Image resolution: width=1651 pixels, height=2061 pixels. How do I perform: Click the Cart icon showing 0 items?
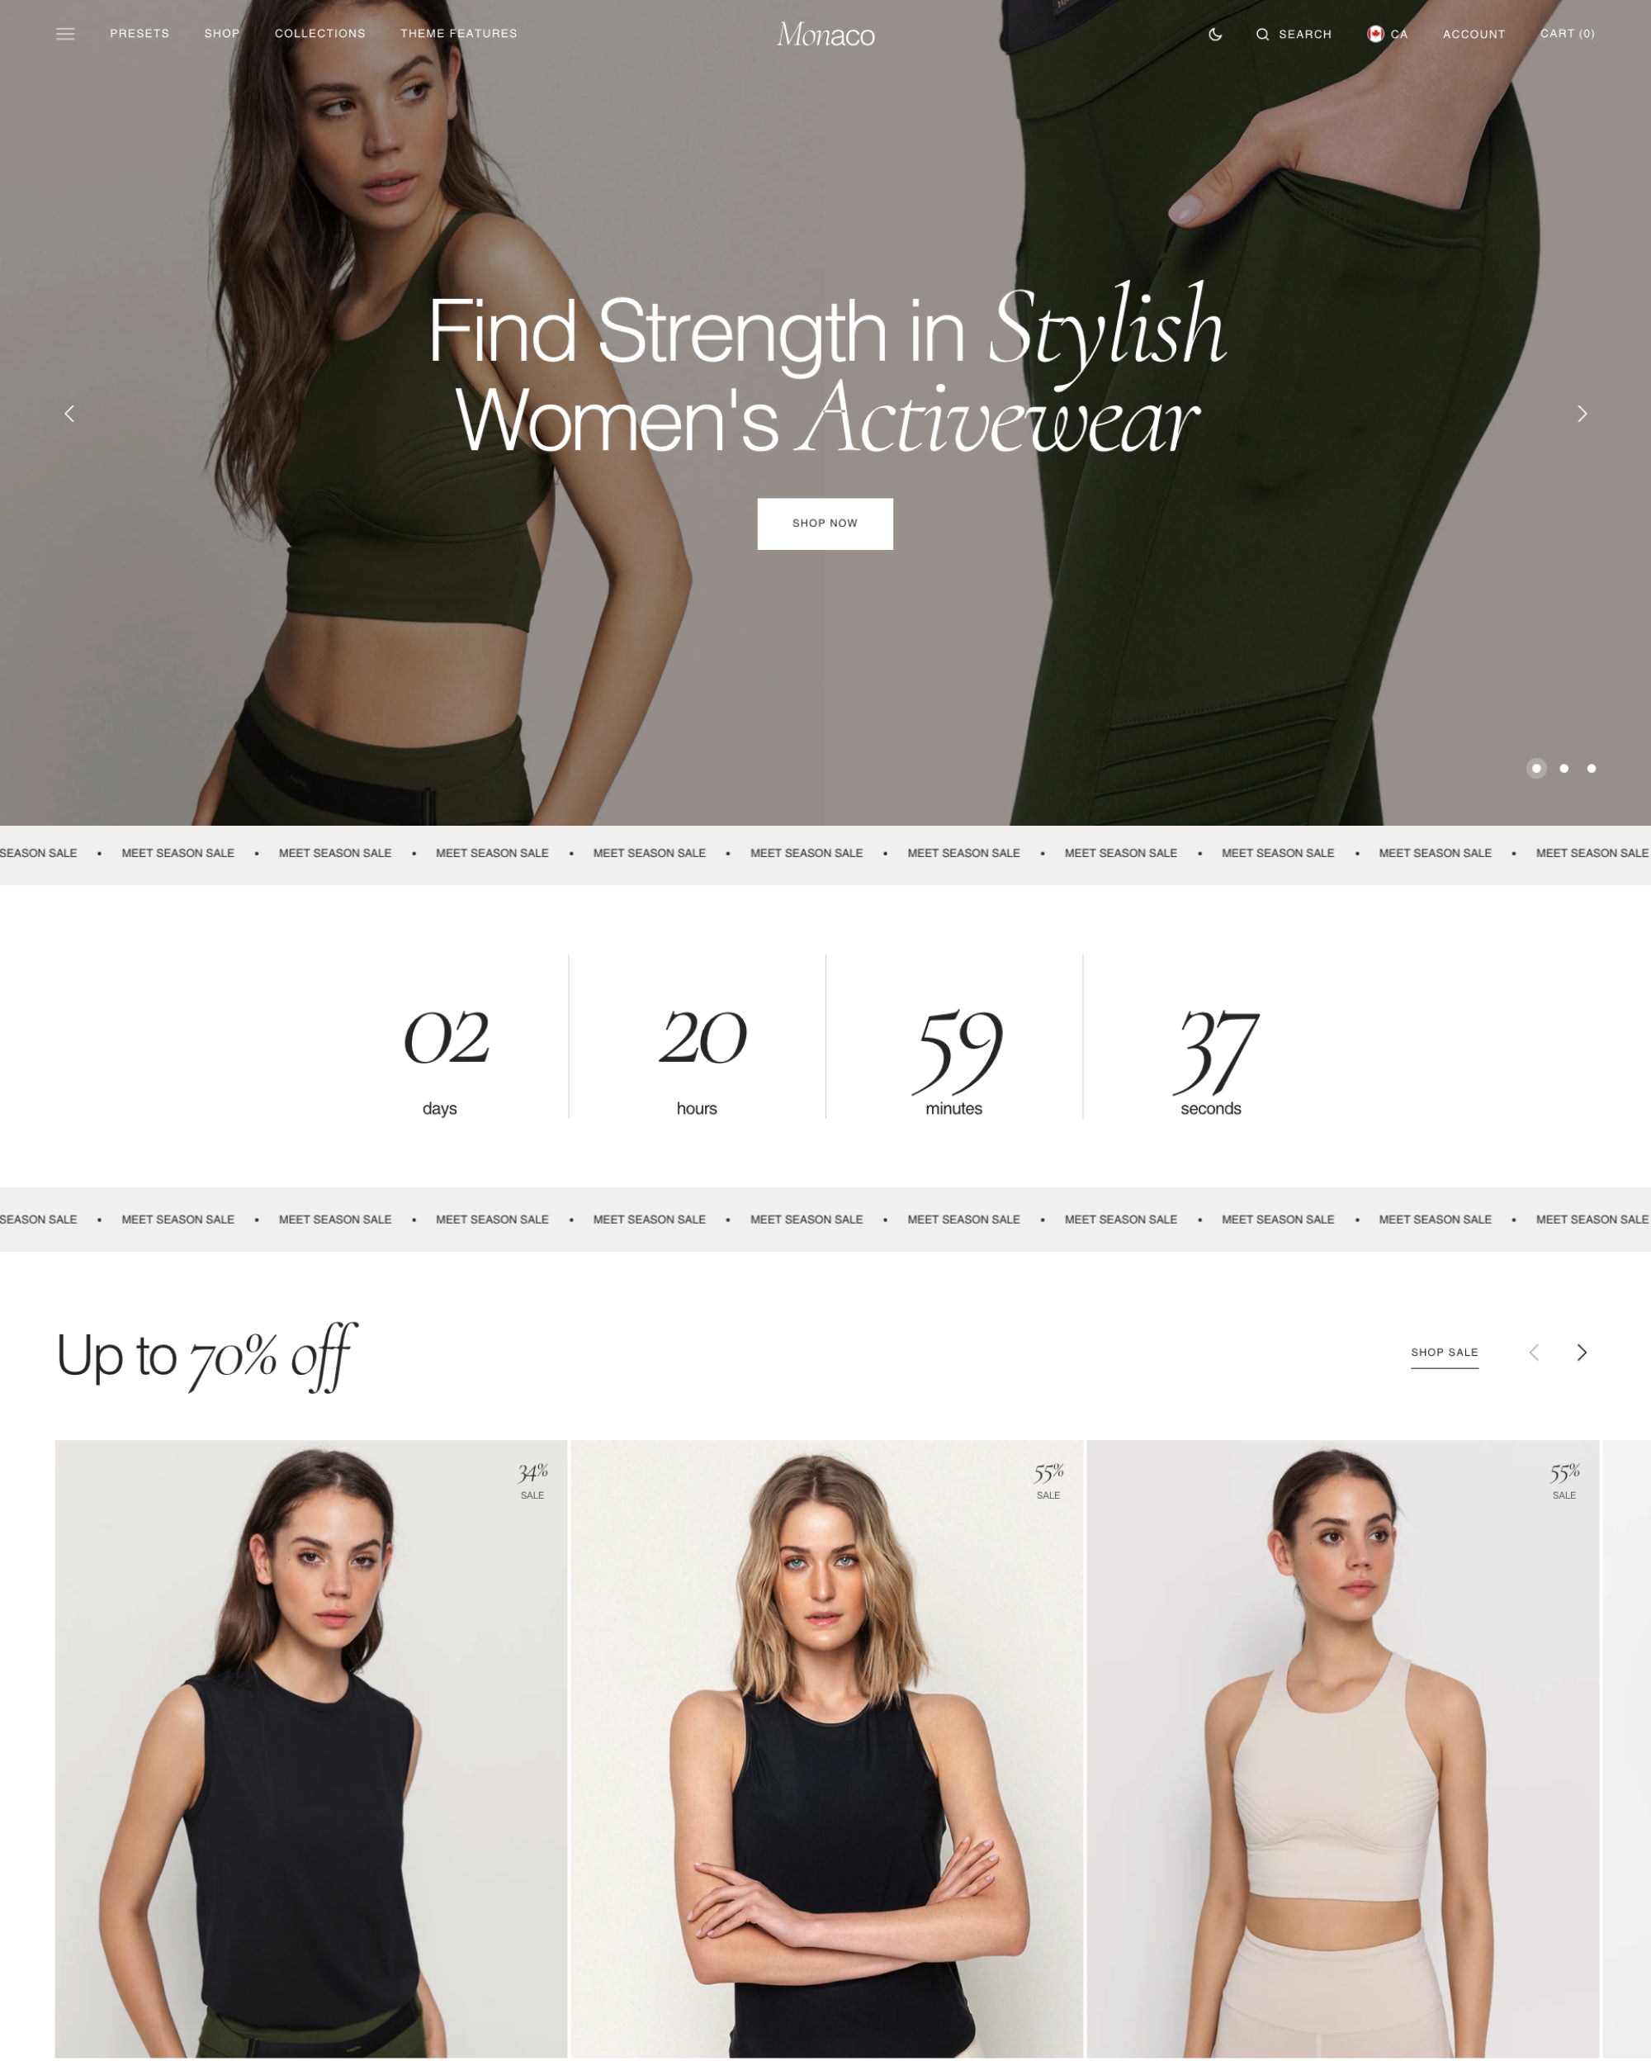(1567, 34)
